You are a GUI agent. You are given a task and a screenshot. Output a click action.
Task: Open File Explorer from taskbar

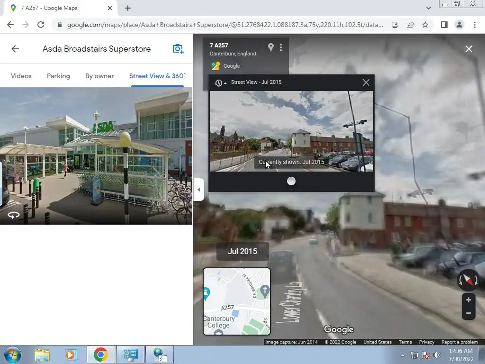click(42, 355)
